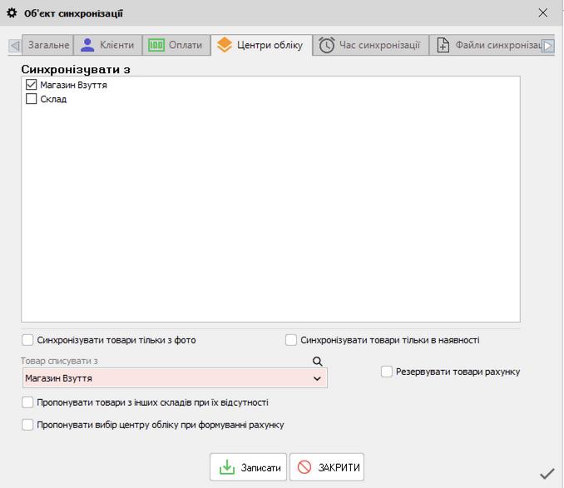The image size is (564, 488).
Task: Switch to the Загальне tab
Action: [x=47, y=45]
